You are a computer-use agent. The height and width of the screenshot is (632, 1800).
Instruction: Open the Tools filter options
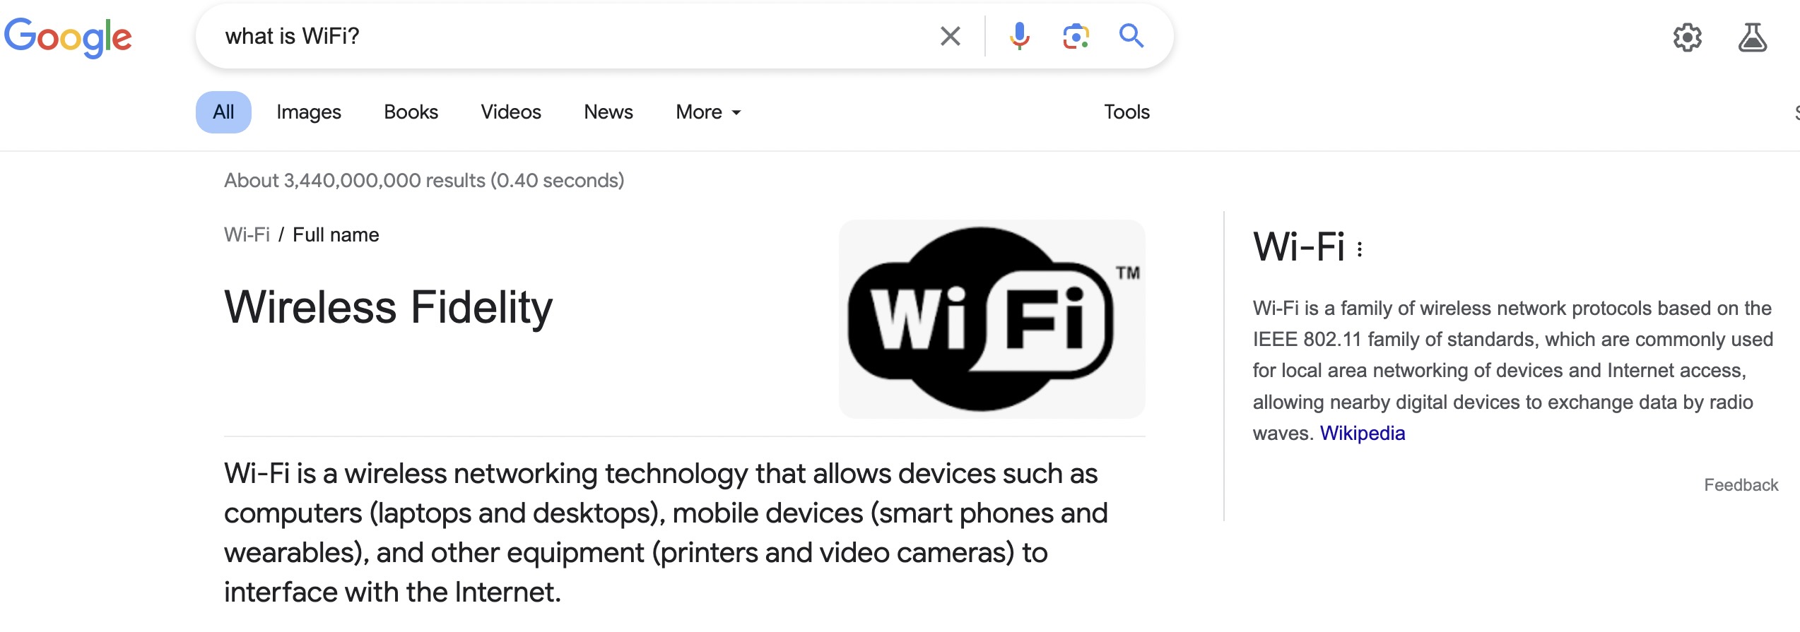[x=1127, y=112]
